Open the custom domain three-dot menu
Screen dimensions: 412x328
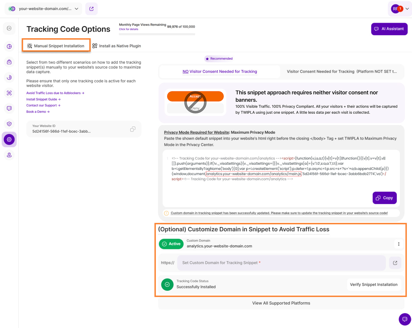click(x=399, y=244)
